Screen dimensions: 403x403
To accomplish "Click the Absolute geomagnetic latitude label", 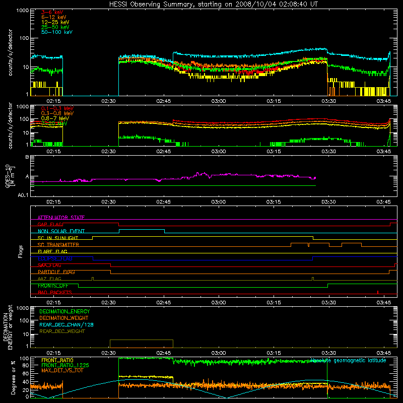I will click(348, 361).
